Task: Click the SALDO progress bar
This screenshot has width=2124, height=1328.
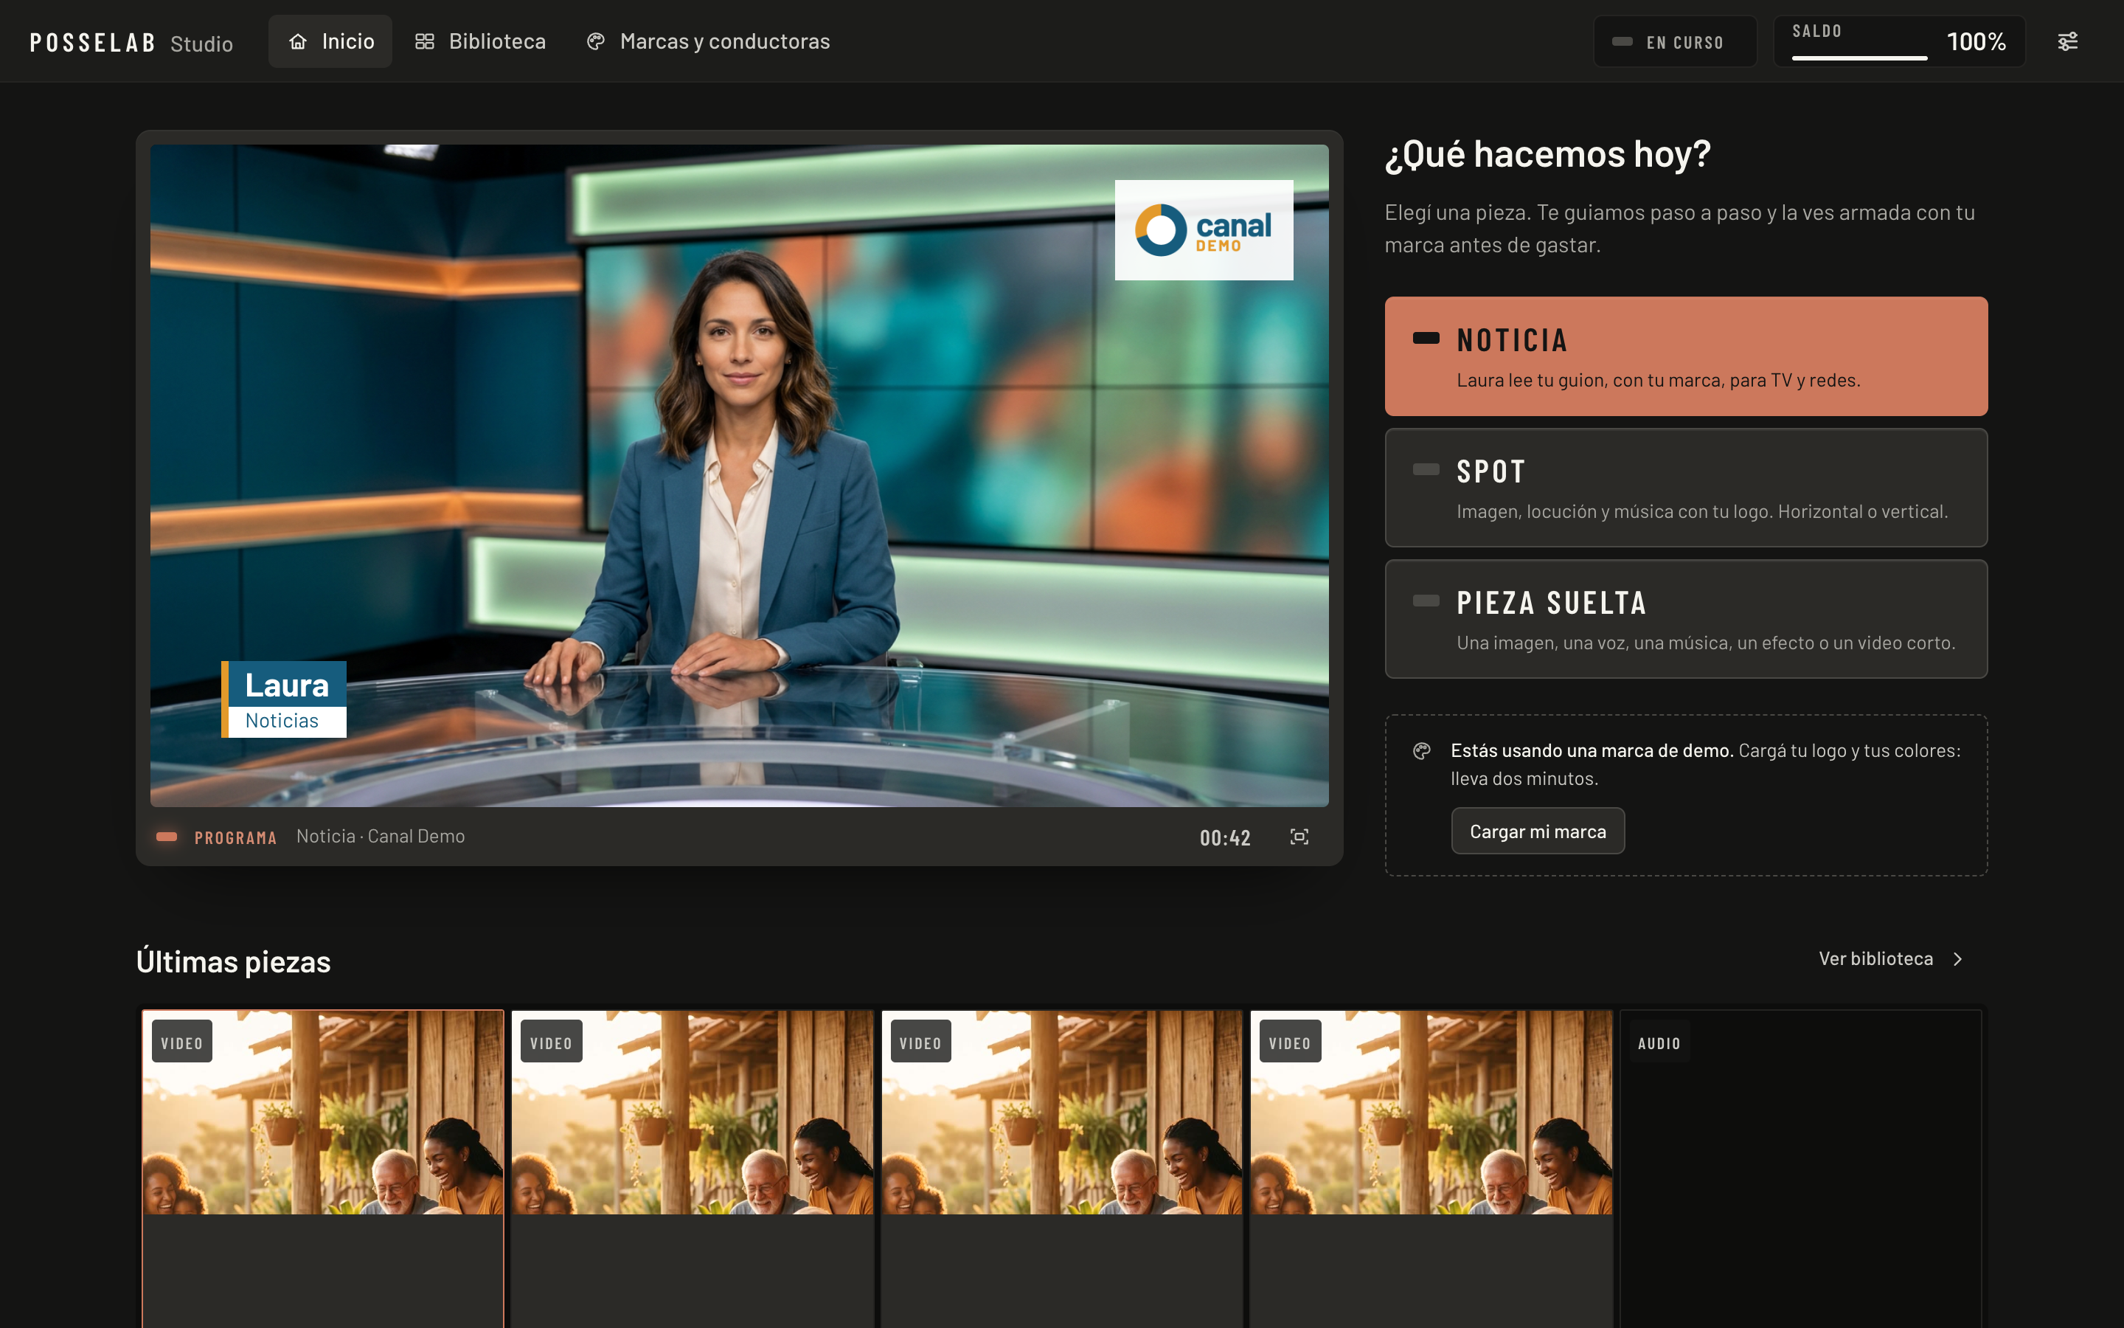Action: click(1859, 58)
